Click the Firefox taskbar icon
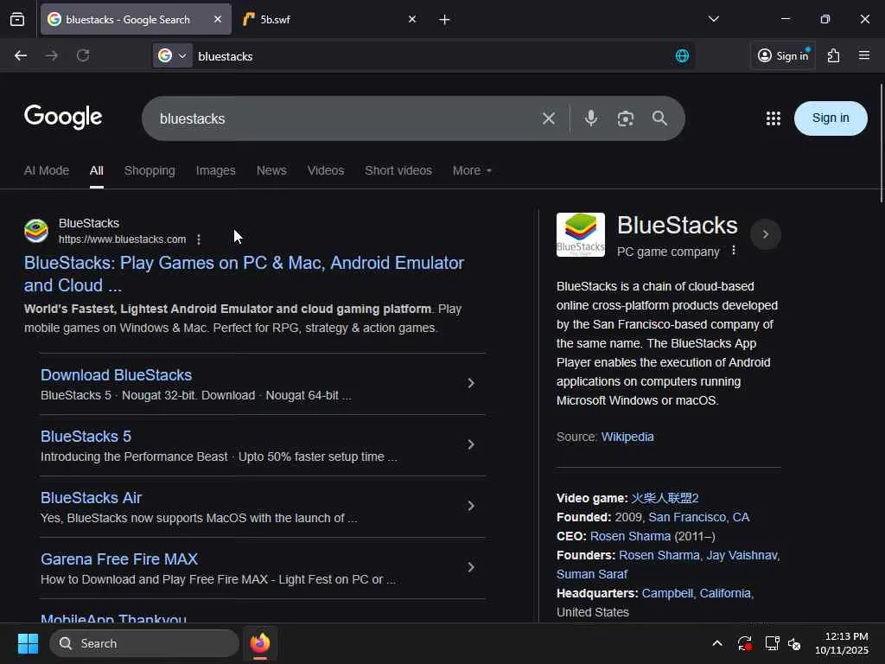 [259, 643]
